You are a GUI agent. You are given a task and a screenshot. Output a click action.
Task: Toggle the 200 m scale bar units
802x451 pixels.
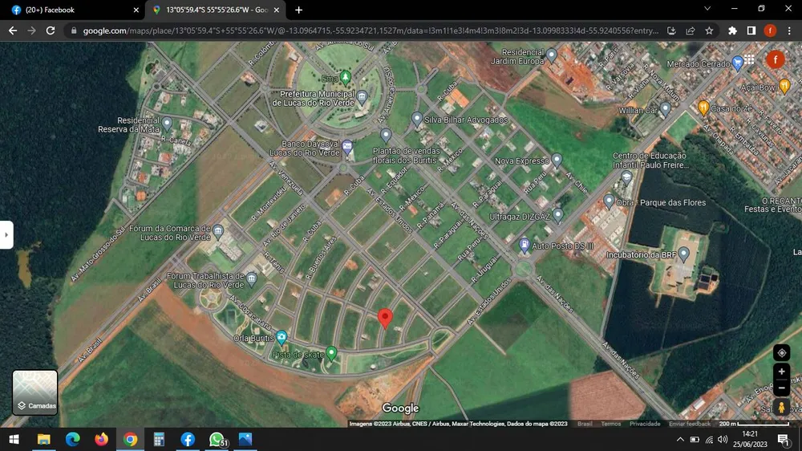pyautogui.click(x=754, y=424)
